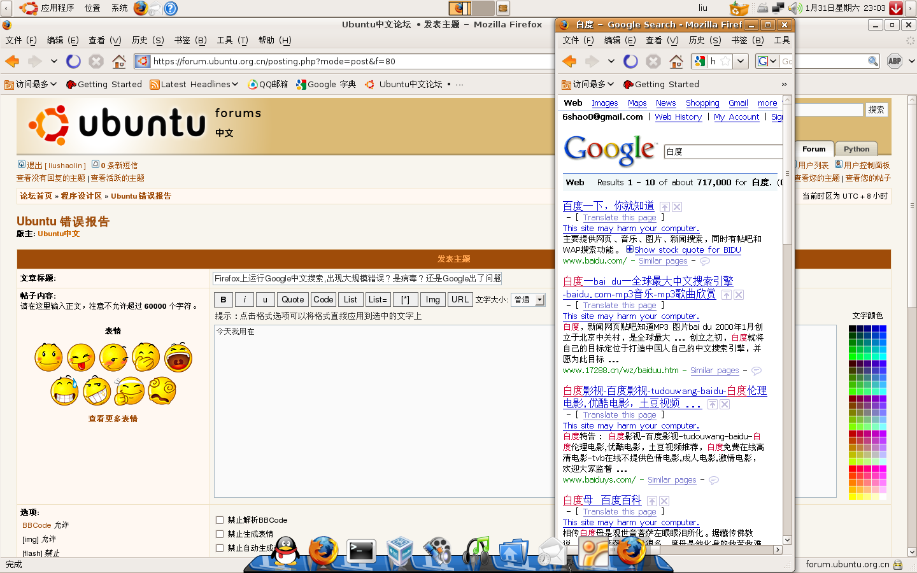Click the Img BBCode button
This screenshot has width=917, height=573.
[x=433, y=300]
